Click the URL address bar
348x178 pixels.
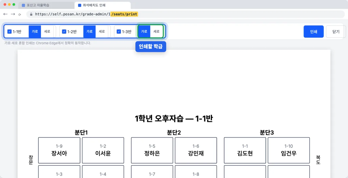[185, 14]
